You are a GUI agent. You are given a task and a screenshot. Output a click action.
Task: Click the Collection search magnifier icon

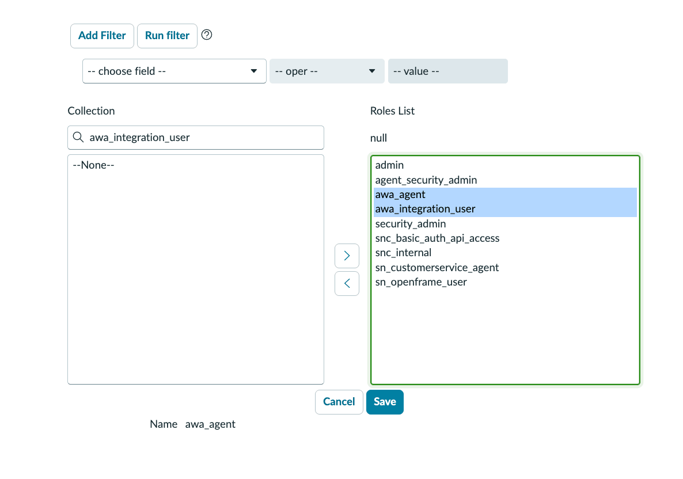(78, 137)
